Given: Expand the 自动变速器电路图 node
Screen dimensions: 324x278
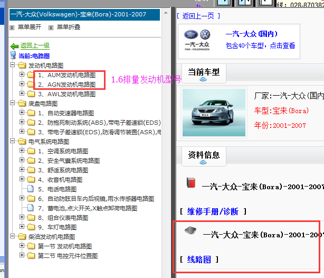Looking at the screenshot, I should (x=22, y=112).
